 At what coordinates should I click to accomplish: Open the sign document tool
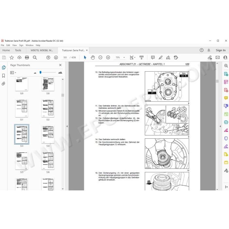(168, 58)
